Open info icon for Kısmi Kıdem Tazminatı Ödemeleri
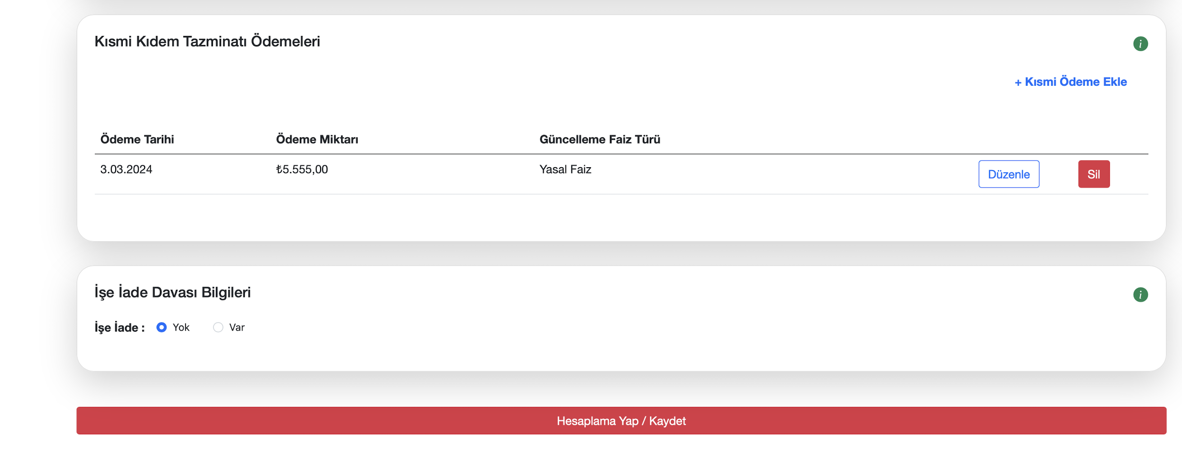The image size is (1182, 468). (x=1140, y=44)
